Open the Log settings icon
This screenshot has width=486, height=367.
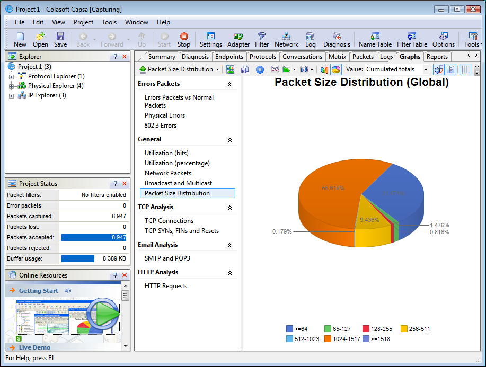pyautogui.click(x=310, y=40)
